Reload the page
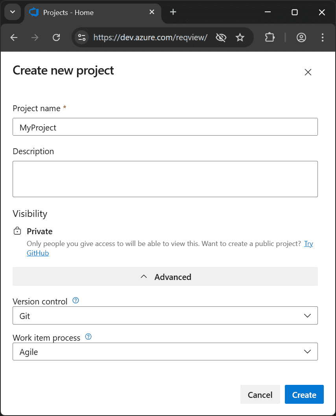The image size is (336, 416). point(56,37)
